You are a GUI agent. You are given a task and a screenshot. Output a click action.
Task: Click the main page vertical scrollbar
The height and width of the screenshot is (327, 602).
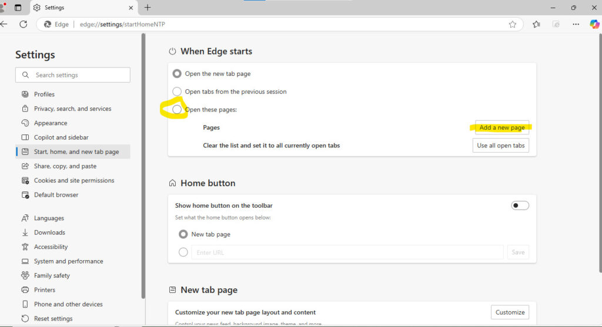click(600, 153)
